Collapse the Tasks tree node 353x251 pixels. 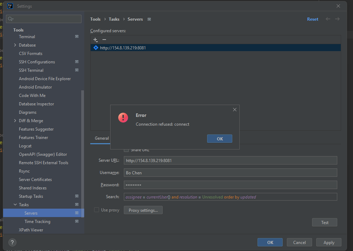click(x=15, y=204)
